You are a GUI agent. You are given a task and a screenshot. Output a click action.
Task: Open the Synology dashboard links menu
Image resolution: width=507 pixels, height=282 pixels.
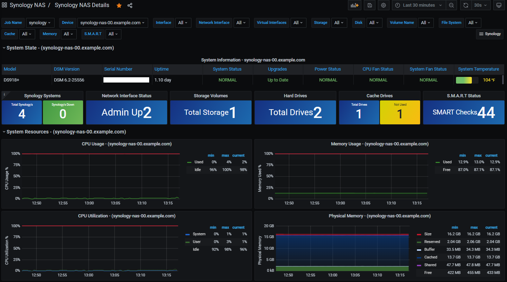(490, 34)
